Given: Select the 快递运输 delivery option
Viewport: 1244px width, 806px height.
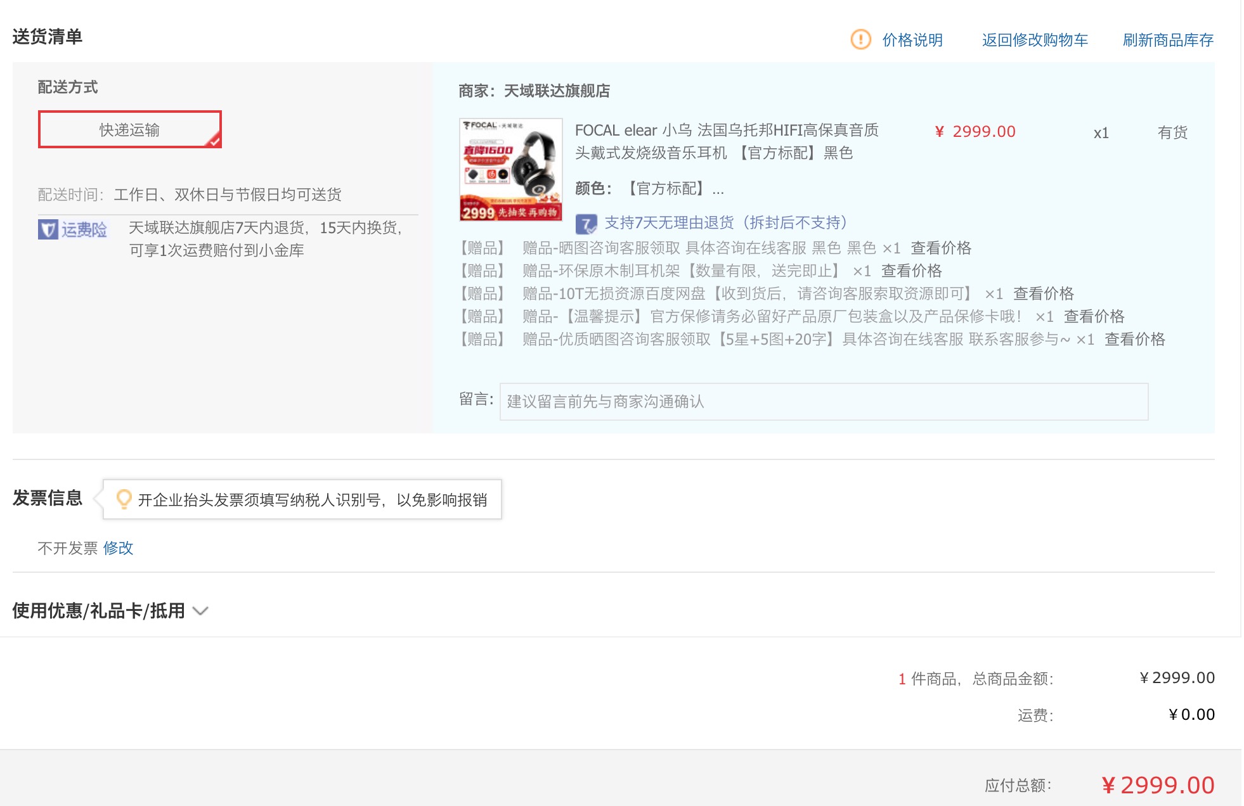Looking at the screenshot, I should pos(130,129).
